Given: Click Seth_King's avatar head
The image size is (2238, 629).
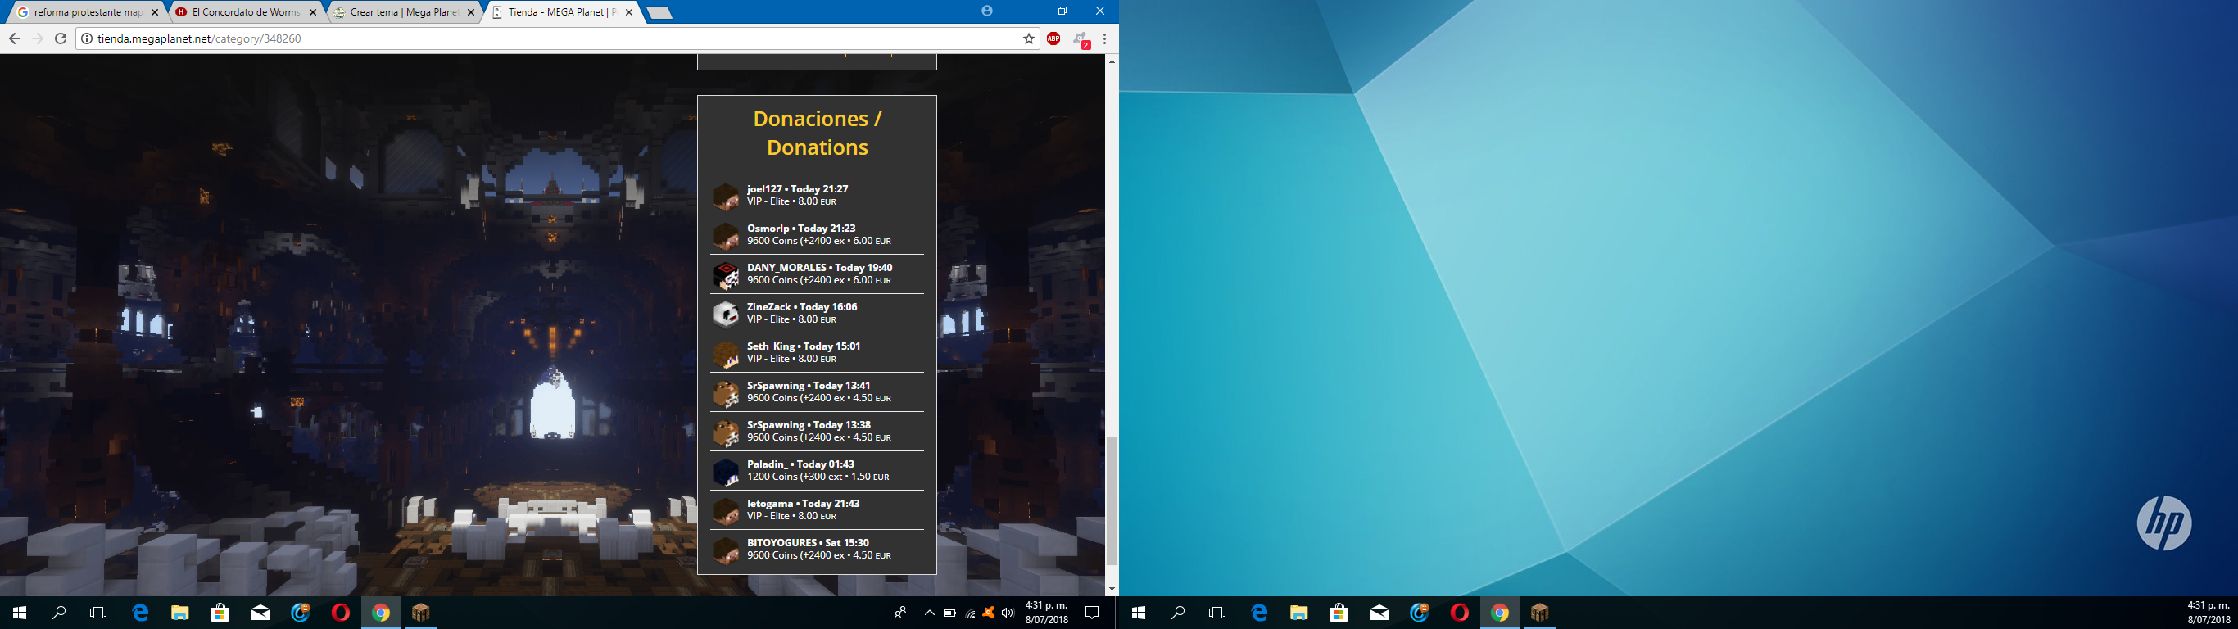Looking at the screenshot, I should pos(726,354).
